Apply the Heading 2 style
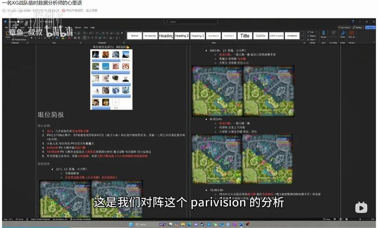This screenshot has height=228, width=378. click(181, 36)
